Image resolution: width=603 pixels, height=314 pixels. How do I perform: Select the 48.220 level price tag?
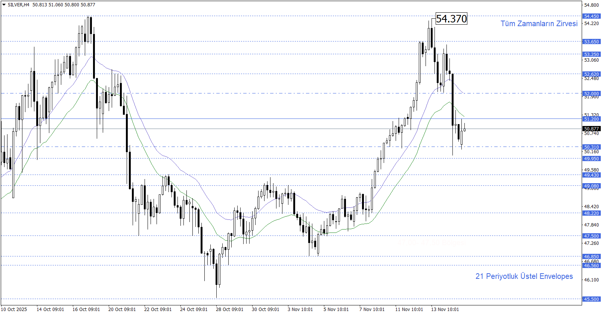coord(591,213)
